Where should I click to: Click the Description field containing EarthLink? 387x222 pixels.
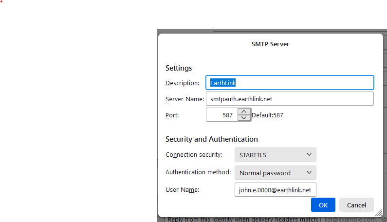290,83
